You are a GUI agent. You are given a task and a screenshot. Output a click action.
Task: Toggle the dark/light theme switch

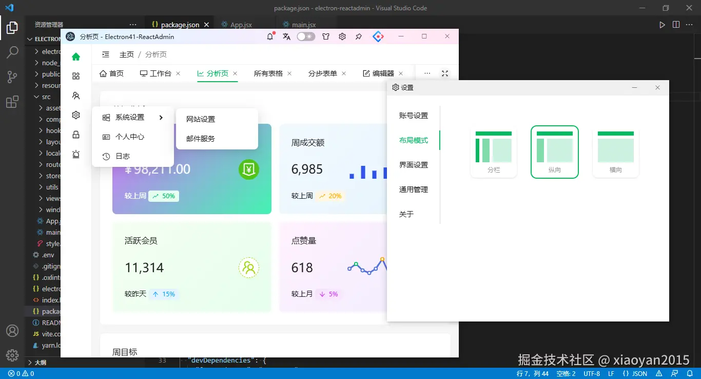click(306, 36)
